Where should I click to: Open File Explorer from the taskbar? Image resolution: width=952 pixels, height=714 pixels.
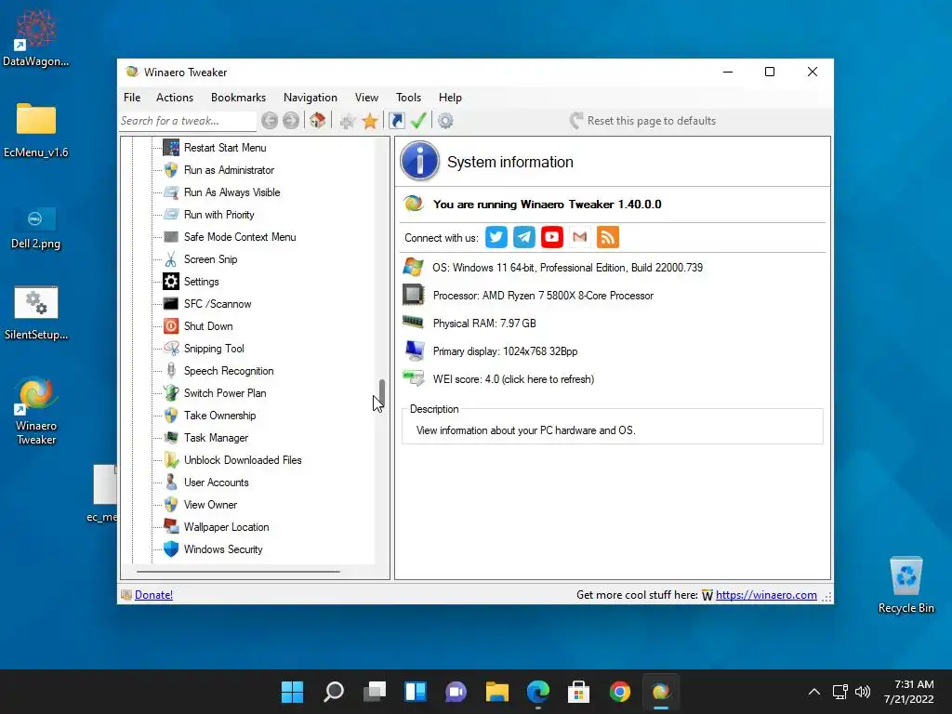pyautogui.click(x=496, y=692)
